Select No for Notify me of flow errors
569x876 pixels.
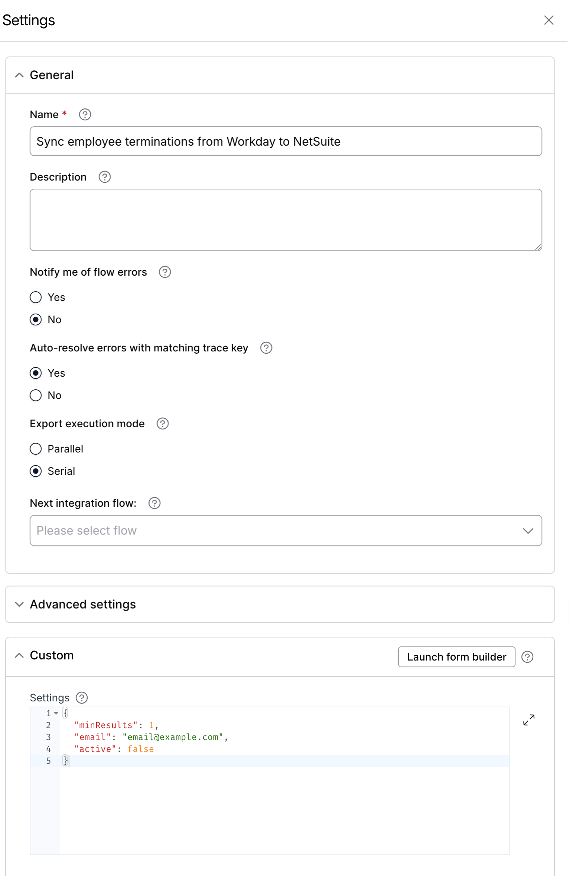tap(36, 320)
